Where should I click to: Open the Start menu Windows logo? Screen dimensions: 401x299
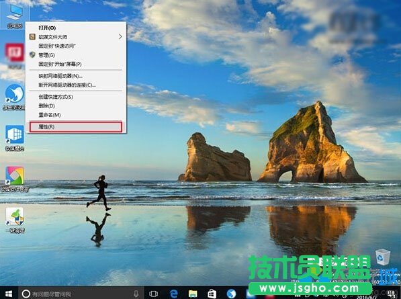9,294
